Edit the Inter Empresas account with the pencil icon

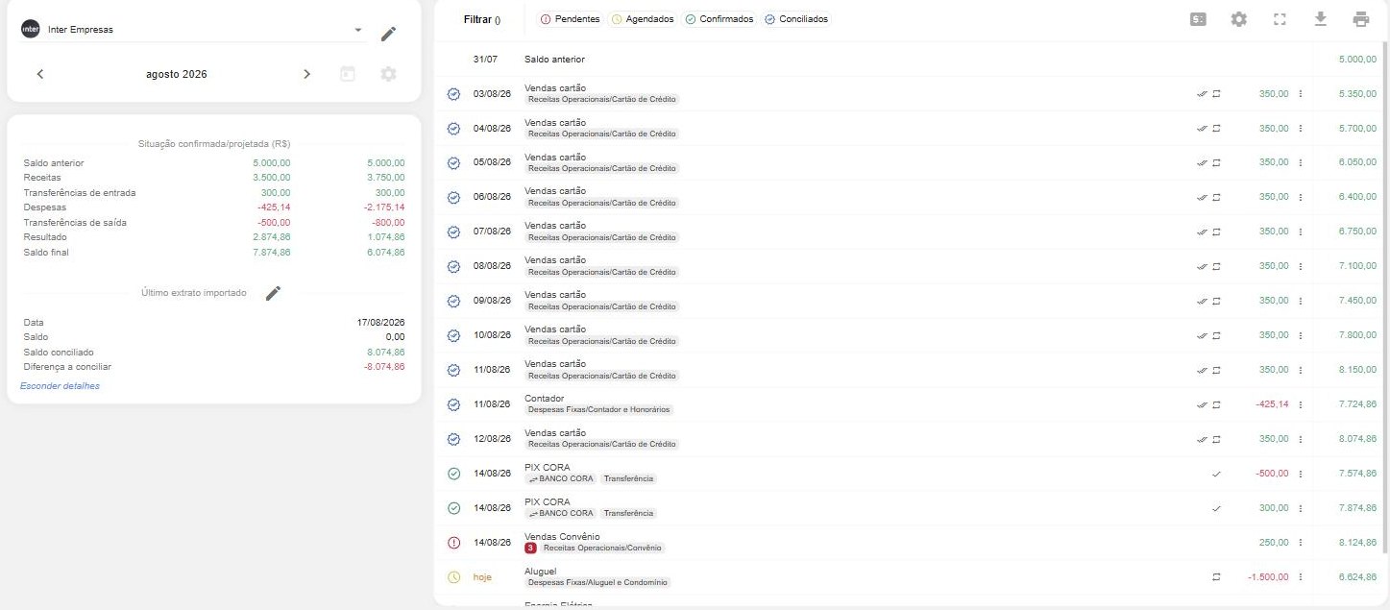(388, 34)
